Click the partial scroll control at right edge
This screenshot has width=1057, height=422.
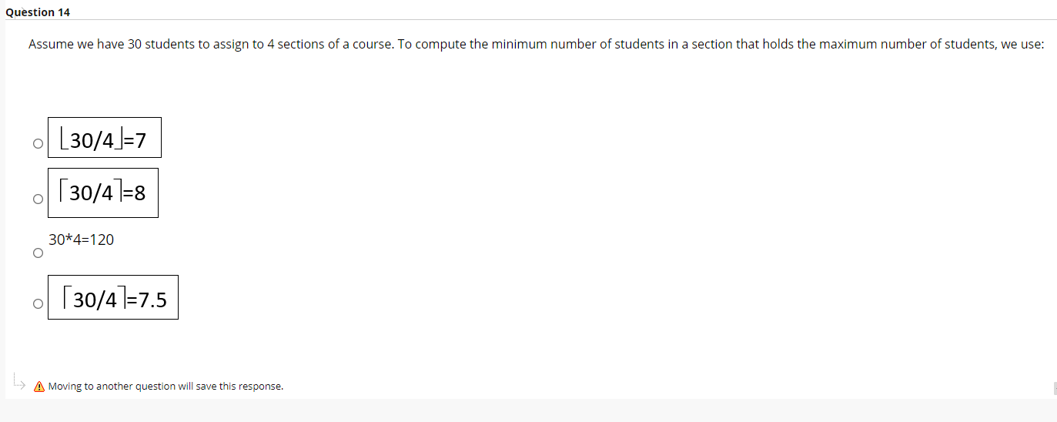tap(1055, 387)
